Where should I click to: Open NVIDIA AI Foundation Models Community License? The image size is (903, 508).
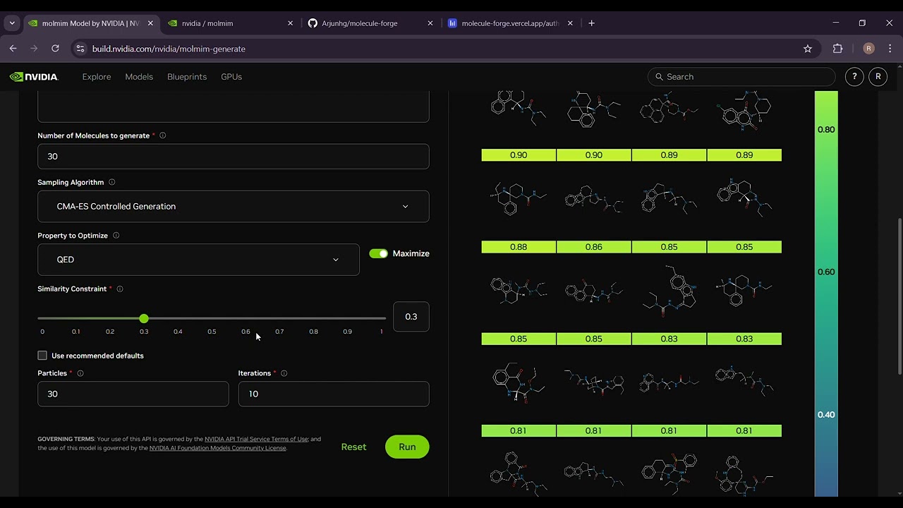(217, 448)
